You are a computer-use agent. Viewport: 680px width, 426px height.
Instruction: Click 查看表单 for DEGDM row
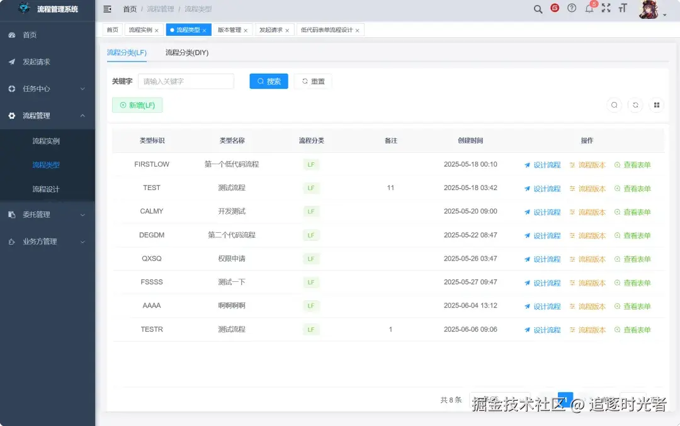pyautogui.click(x=633, y=236)
